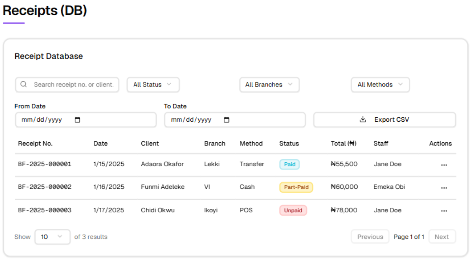This screenshot has height=264, width=471.
Task: Click the Next pagination button
Action: (442, 237)
